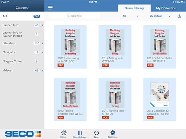
Task: Select the Niagara Cutter category
Action: coord(22,61)
